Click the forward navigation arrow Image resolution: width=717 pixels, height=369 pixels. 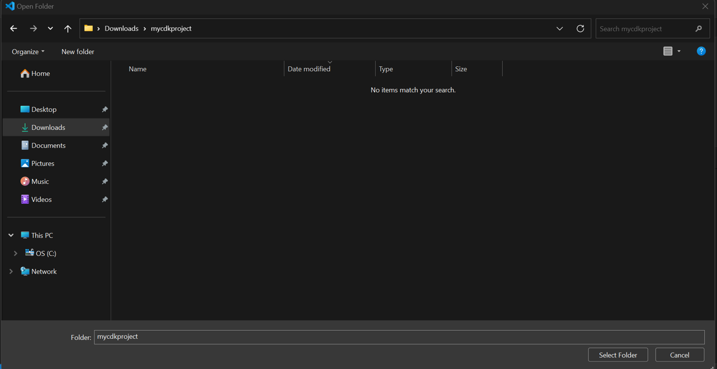click(33, 28)
